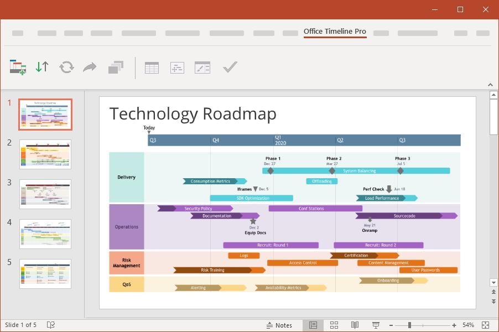The height and width of the screenshot is (332, 499).
Task: Create a new Office Timeline
Action: point(18,68)
